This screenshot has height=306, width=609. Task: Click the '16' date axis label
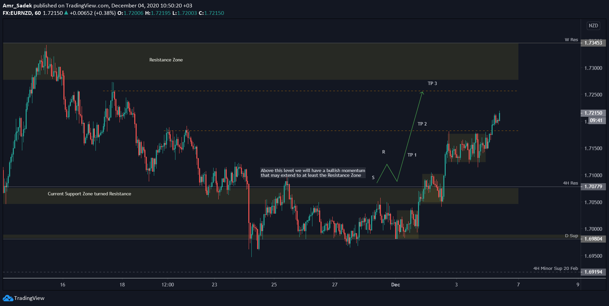click(62, 285)
